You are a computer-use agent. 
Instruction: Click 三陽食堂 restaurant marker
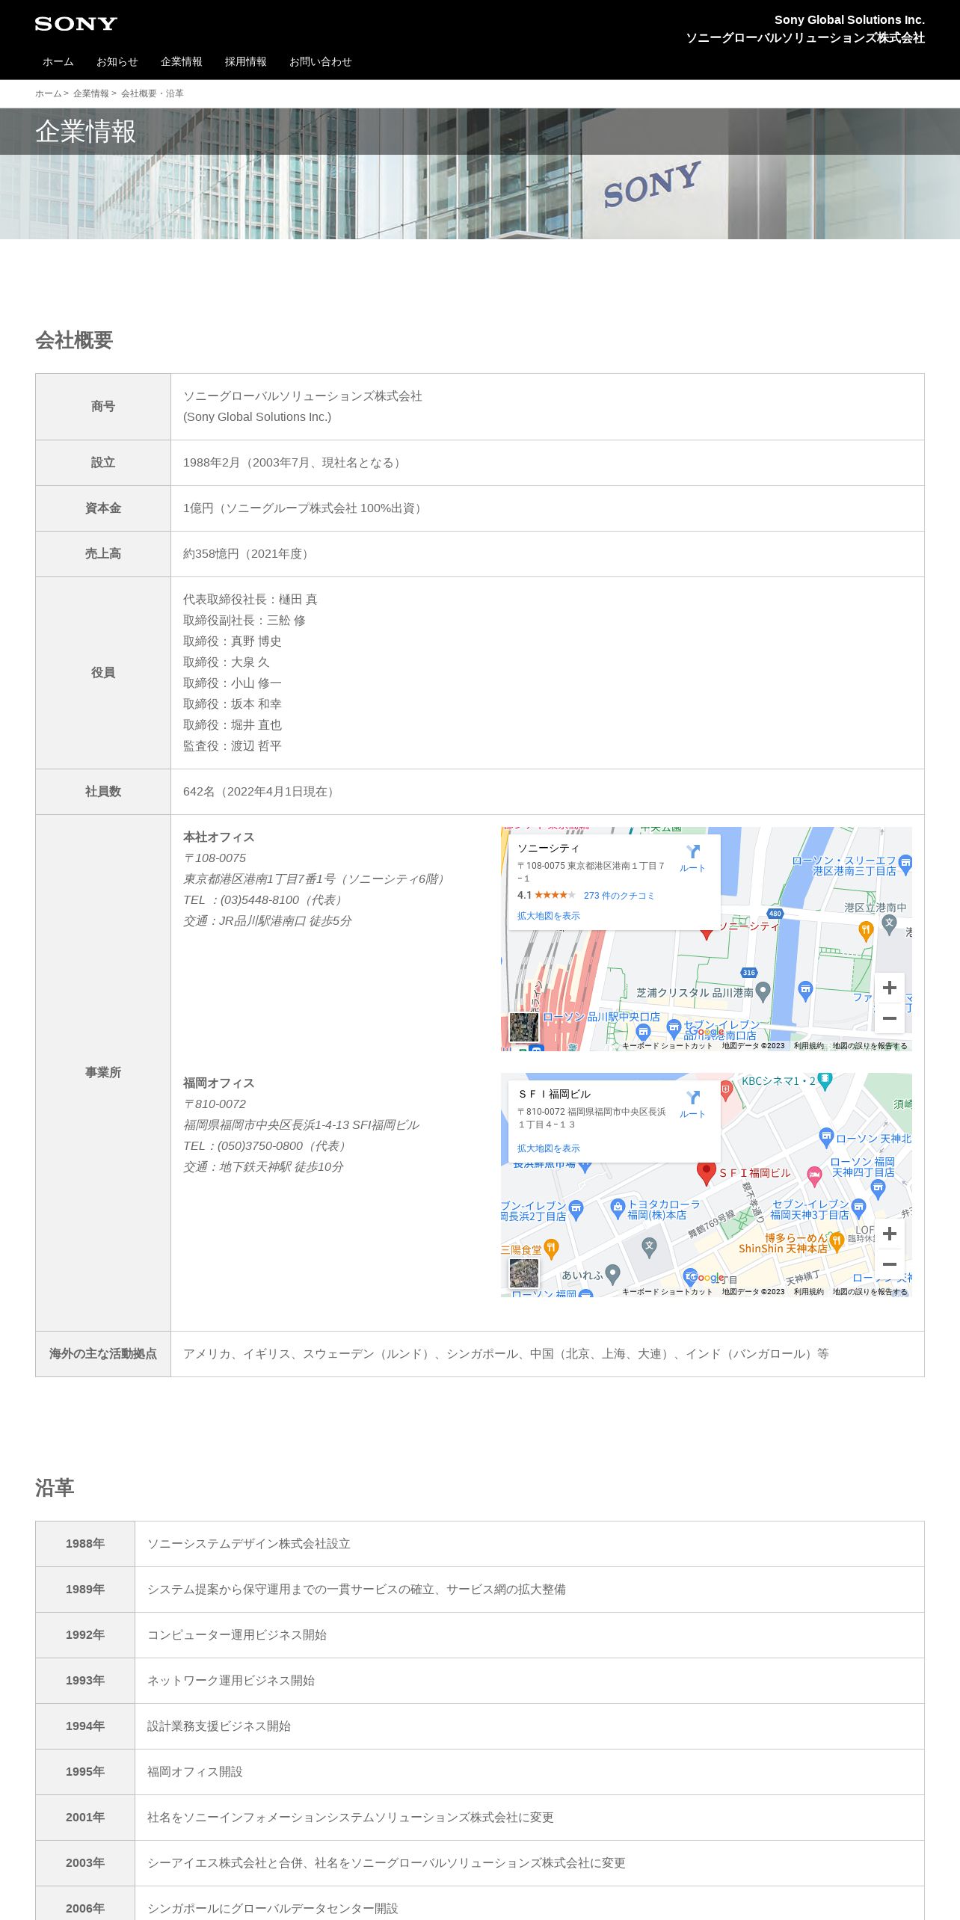point(551,1248)
